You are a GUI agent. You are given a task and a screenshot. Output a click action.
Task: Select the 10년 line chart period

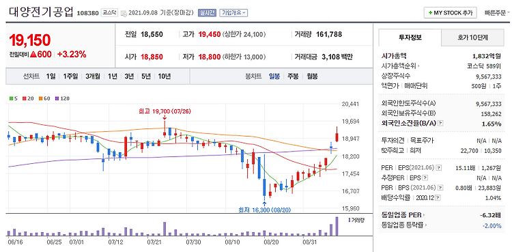tap(164, 76)
